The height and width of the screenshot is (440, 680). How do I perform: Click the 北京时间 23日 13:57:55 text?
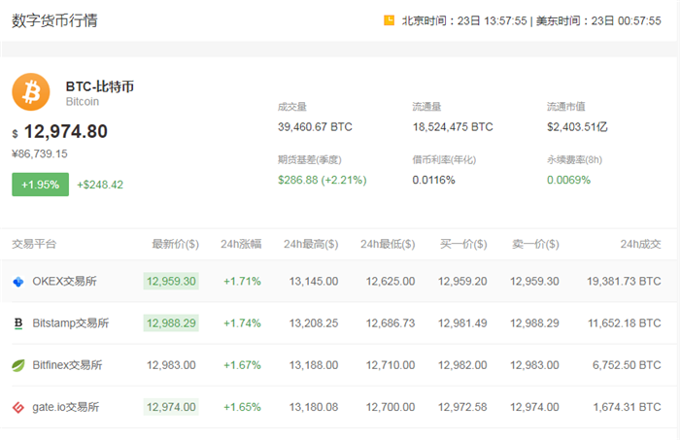pos(464,20)
